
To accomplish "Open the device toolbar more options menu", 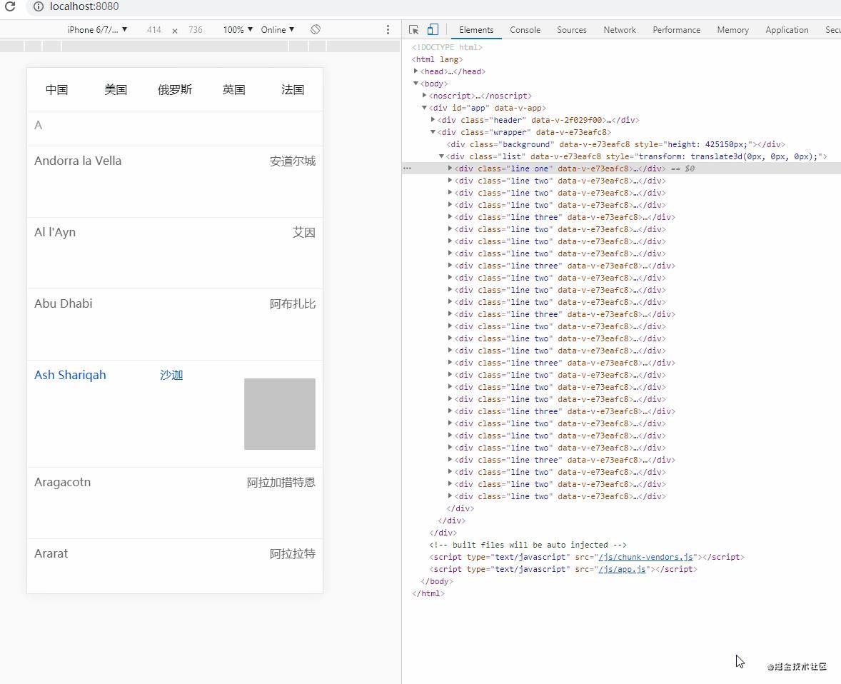I will pyautogui.click(x=388, y=29).
